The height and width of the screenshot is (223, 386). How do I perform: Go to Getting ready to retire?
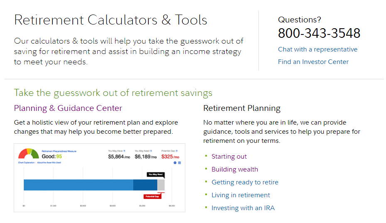point(245,182)
